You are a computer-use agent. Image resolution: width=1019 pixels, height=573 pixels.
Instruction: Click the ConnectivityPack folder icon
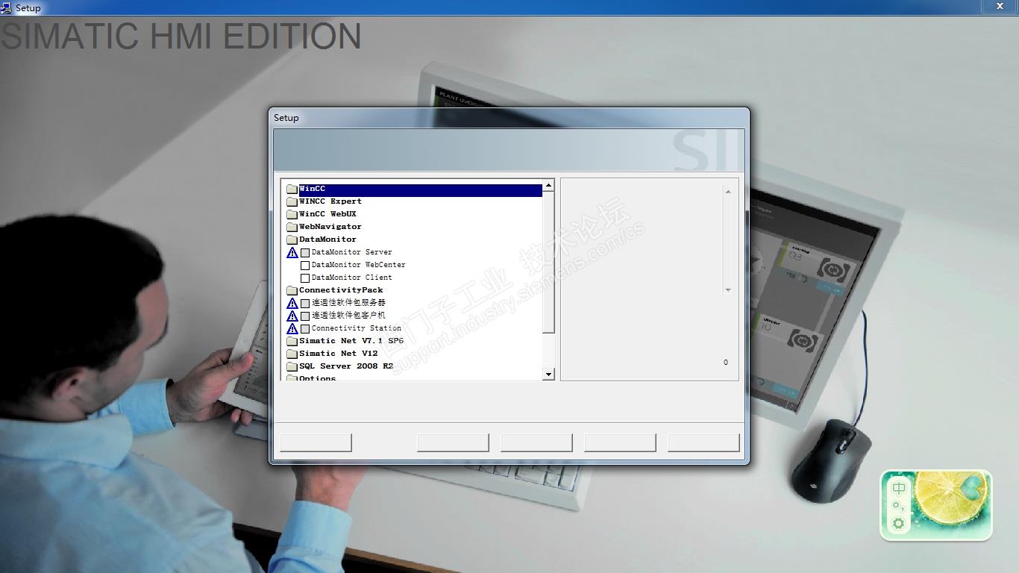(x=292, y=291)
